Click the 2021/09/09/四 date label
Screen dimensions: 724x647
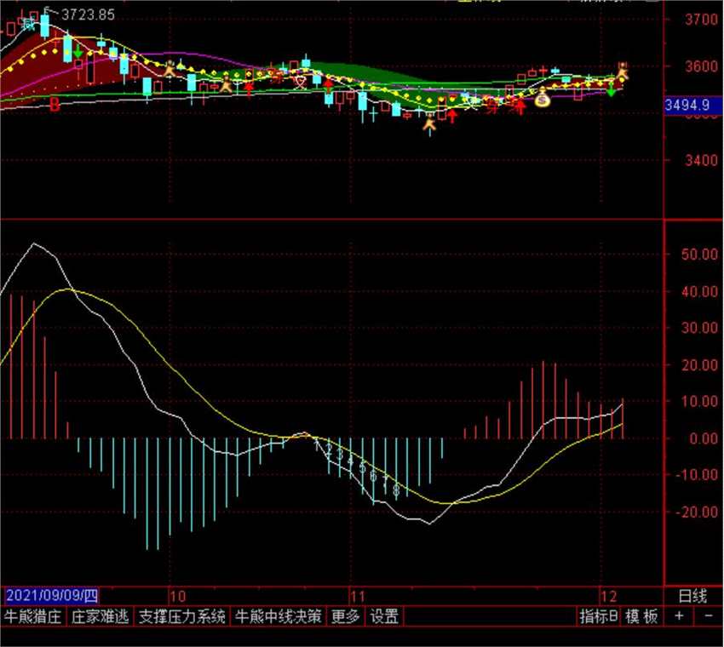[52, 595]
